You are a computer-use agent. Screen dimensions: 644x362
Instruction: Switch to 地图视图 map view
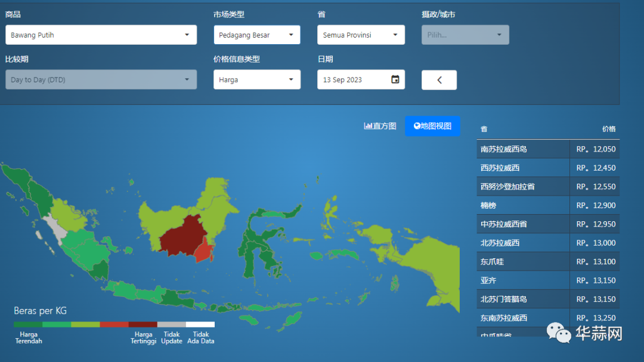point(432,126)
